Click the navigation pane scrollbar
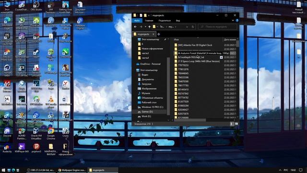Viewport: 307px width, 173px height. click(168, 86)
